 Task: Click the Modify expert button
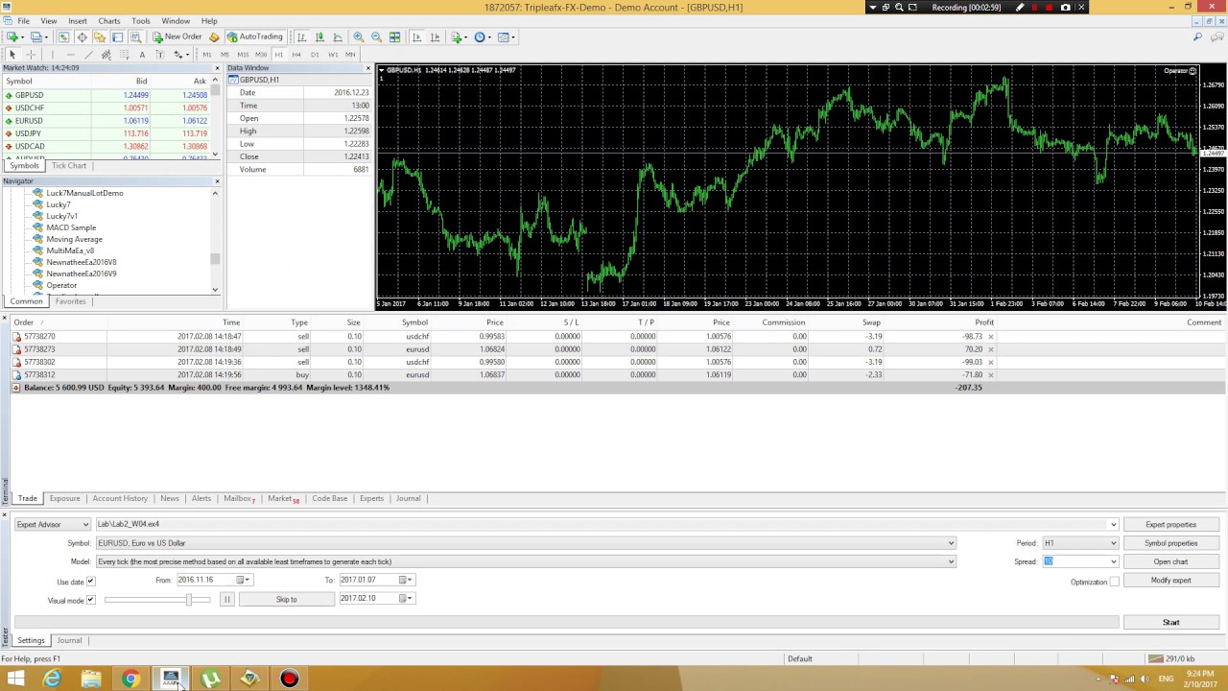tap(1170, 581)
